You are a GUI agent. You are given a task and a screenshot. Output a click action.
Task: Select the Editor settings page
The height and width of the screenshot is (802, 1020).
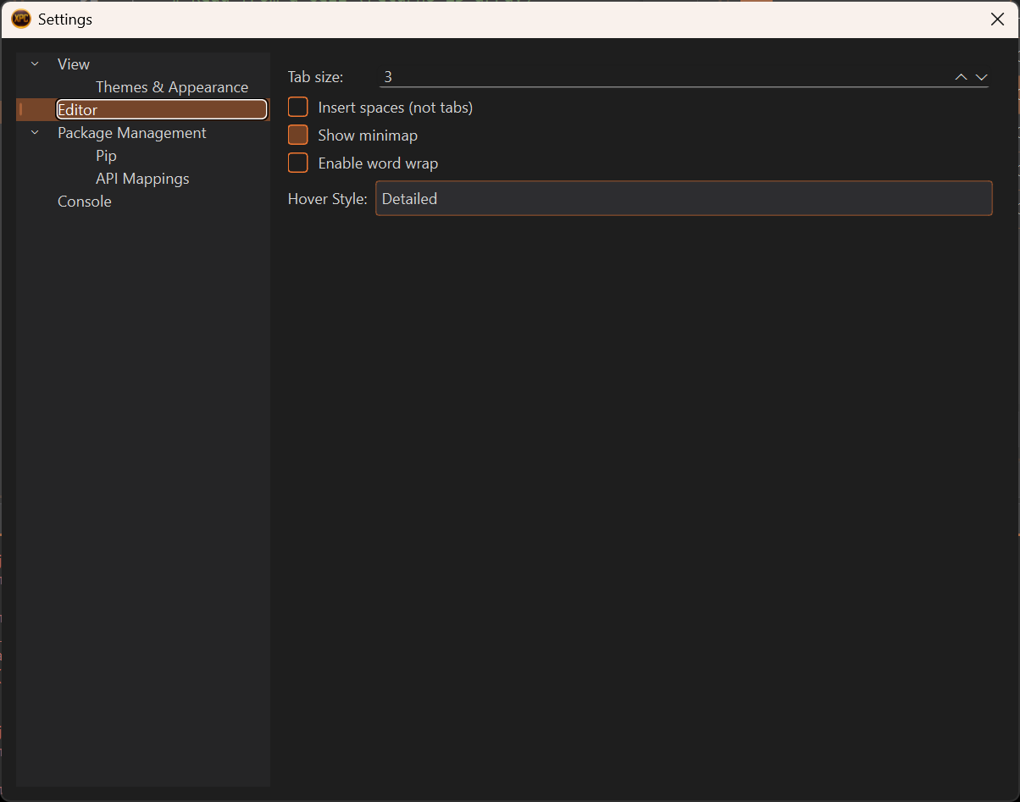pyautogui.click(x=78, y=110)
